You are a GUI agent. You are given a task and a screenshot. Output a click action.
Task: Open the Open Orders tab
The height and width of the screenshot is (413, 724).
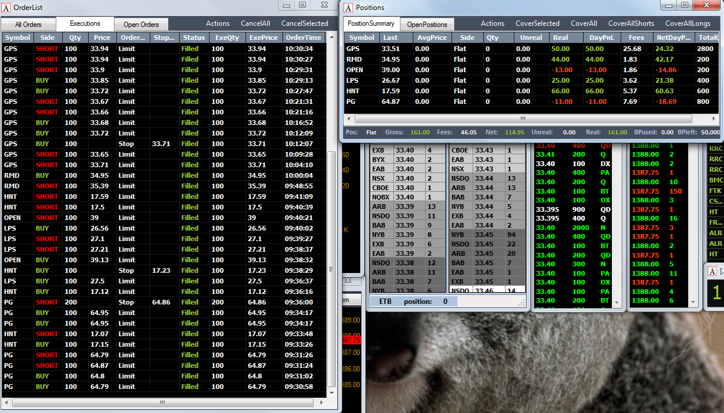tap(141, 25)
